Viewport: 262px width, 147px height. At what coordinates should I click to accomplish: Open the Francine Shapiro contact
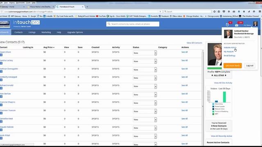tap(7, 102)
